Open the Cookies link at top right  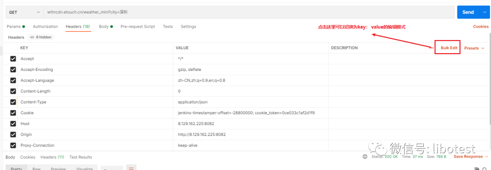pos(481,27)
